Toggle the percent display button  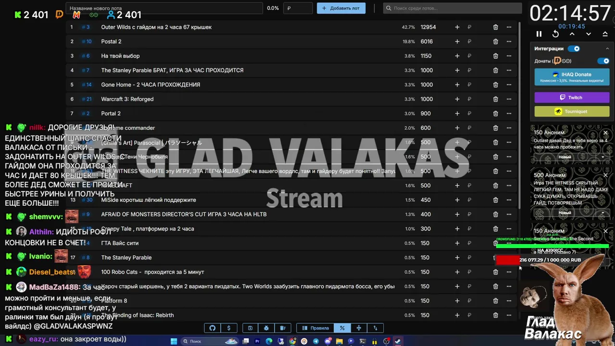point(342,328)
